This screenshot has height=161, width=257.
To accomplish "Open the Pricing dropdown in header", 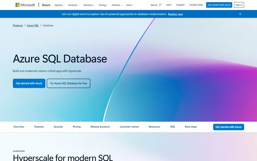I will pos(103,5).
